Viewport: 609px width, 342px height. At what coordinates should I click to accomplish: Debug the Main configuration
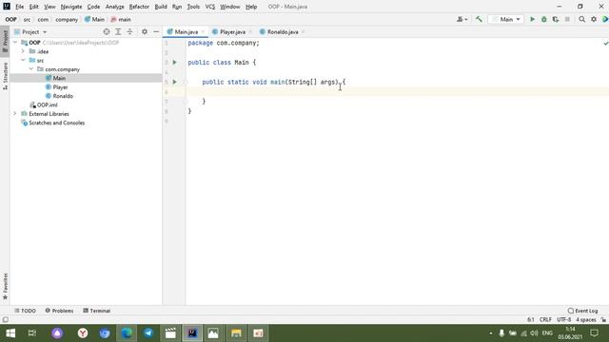pos(543,19)
